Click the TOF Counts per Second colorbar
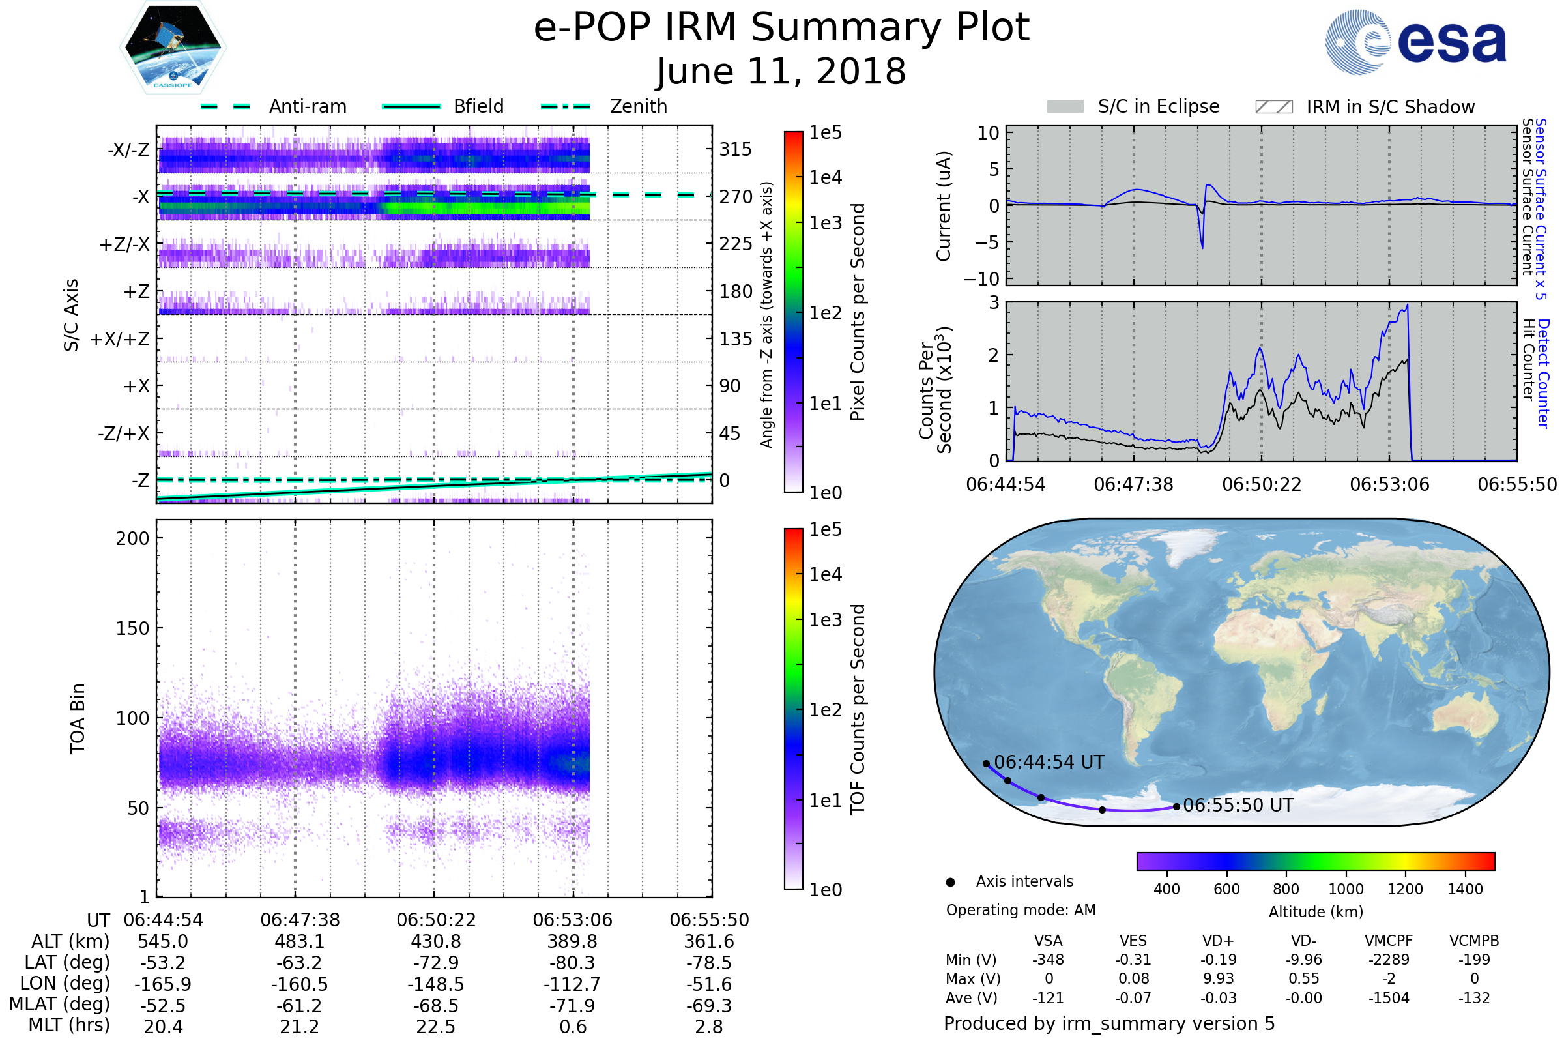 click(x=793, y=709)
